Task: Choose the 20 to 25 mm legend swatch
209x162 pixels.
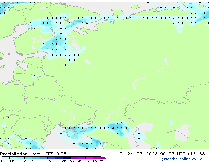Action: 59,158
